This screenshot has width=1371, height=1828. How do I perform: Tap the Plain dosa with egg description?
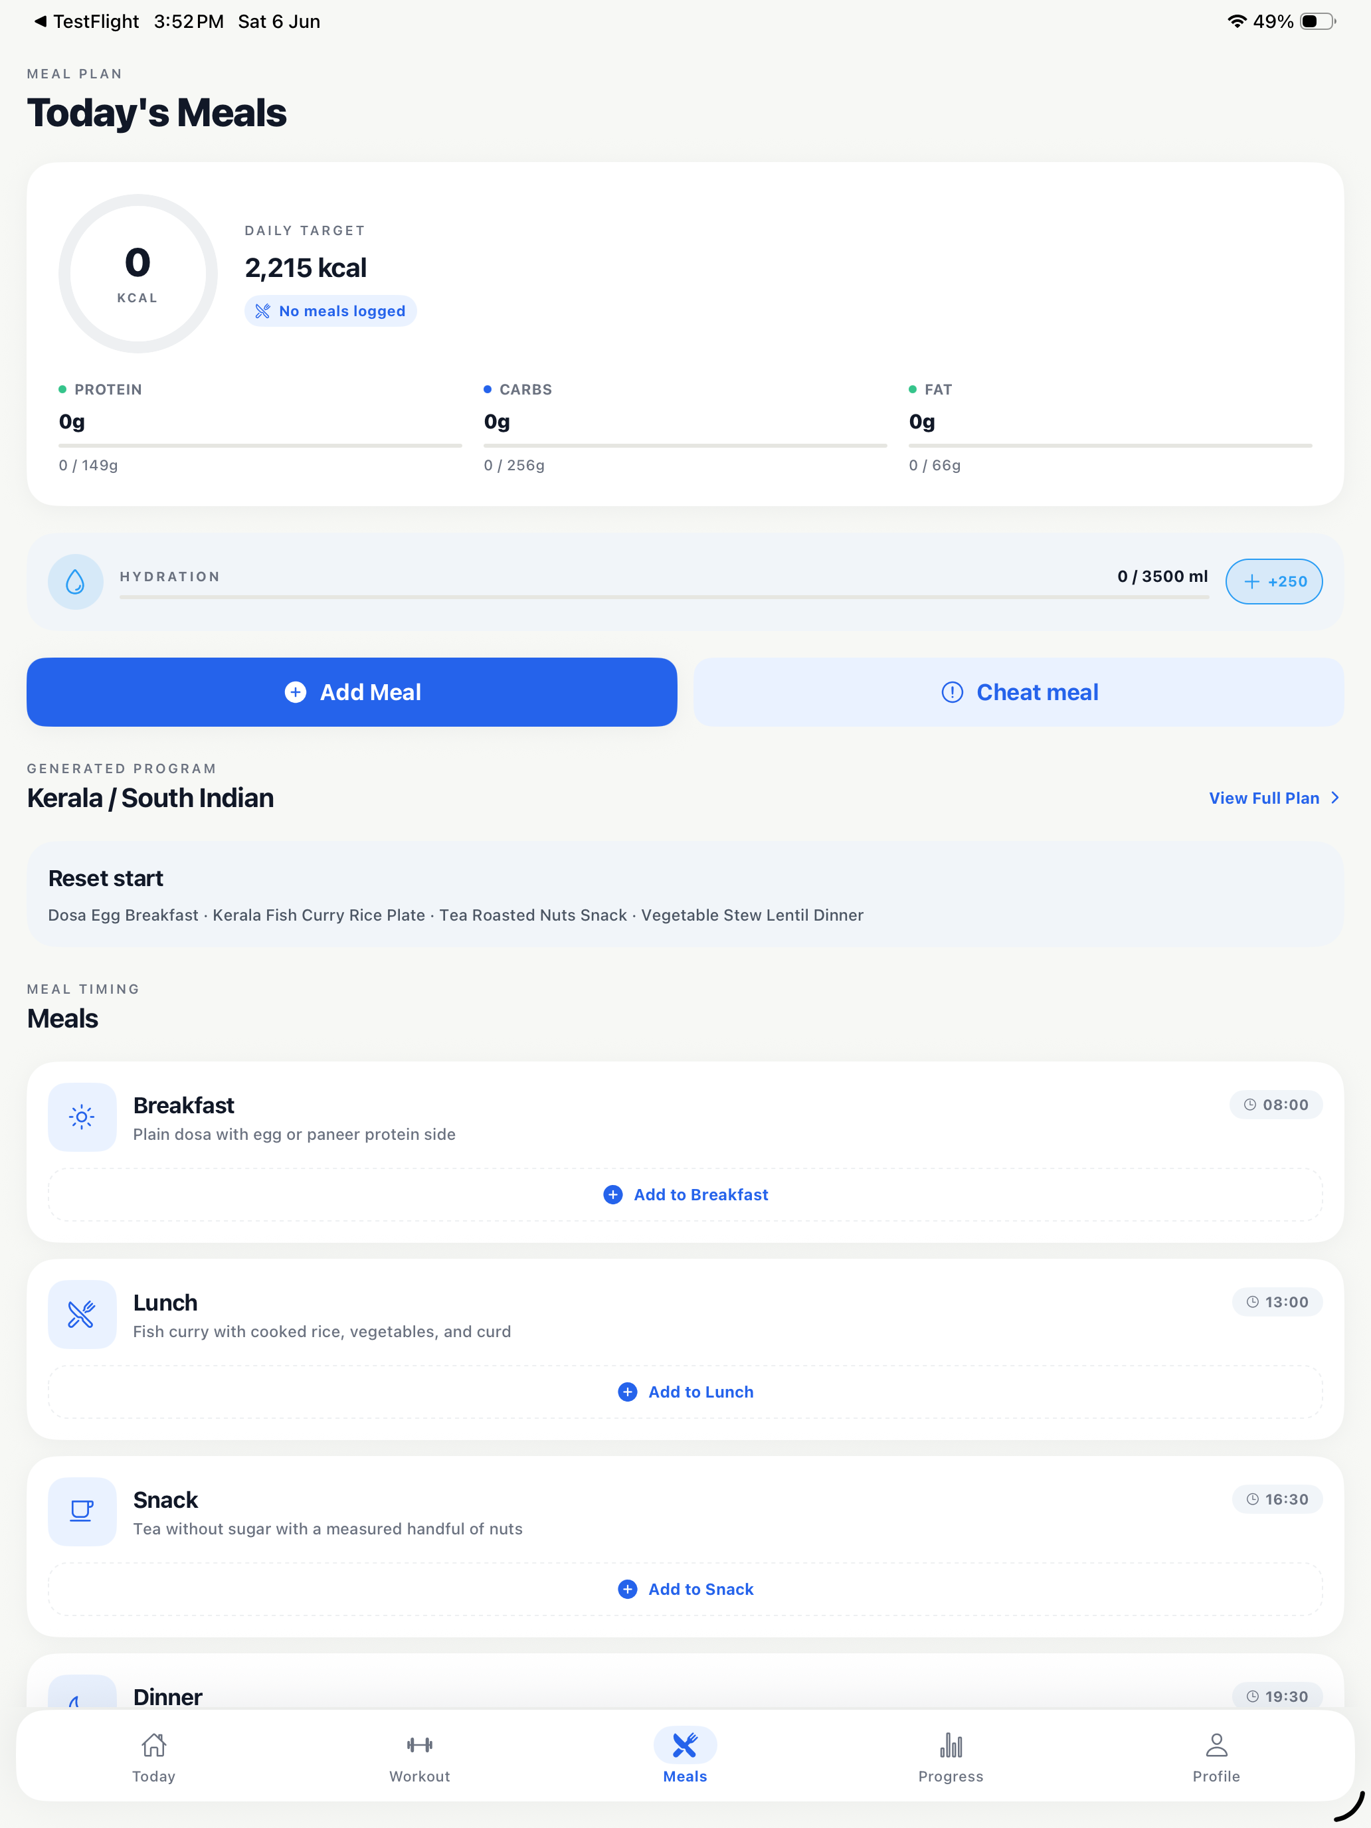294,1135
